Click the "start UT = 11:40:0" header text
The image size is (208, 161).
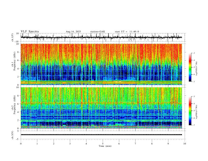click(x=127, y=32)
